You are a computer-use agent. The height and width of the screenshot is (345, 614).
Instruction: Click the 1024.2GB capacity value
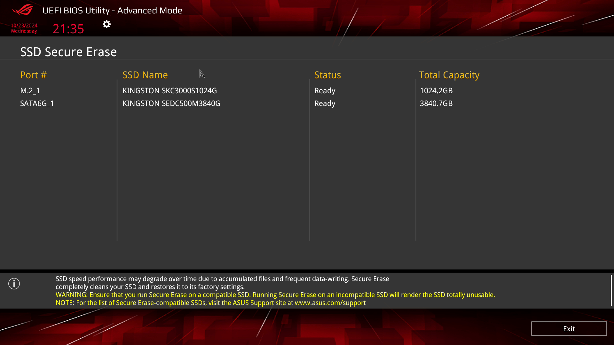point(436,91)
